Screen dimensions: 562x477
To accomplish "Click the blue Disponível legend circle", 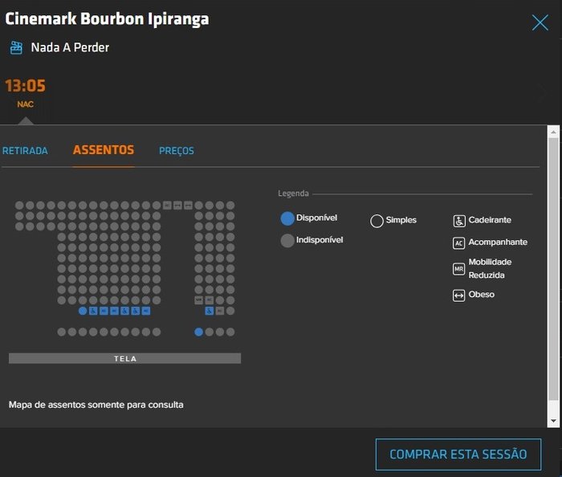I will pos(287,218).
